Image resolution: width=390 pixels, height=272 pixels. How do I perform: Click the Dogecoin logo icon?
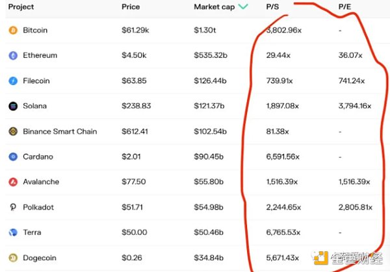pyautogui.click(x=12, y=258)
